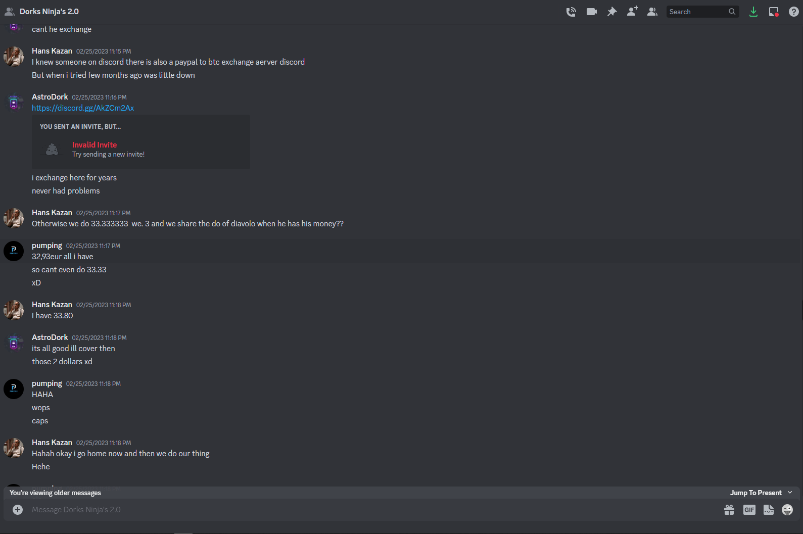Open the inbox icon
803x534 pixels.
pos(774,12)
